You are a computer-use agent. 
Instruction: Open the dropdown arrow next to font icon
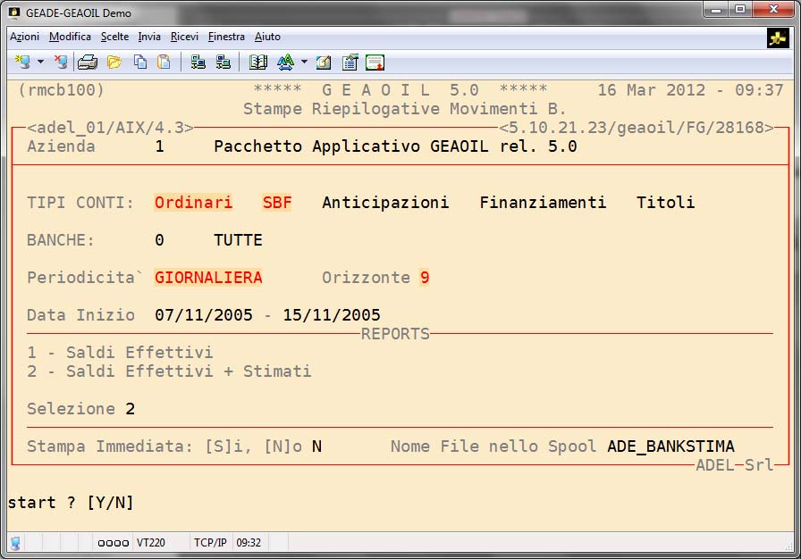pos(304,63)
